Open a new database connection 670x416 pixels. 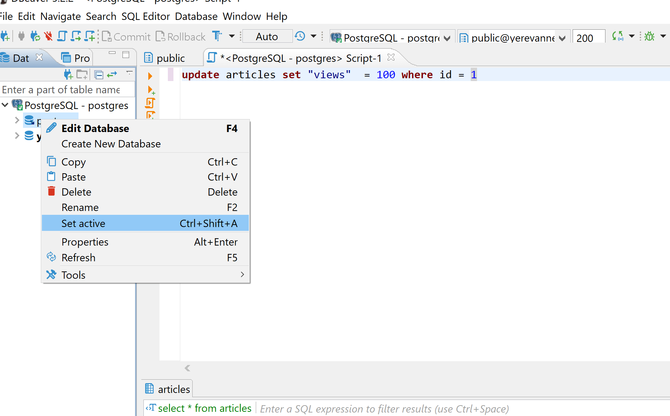pos(5,36)
